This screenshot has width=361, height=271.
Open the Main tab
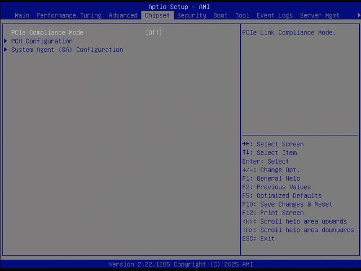(22, 15)
